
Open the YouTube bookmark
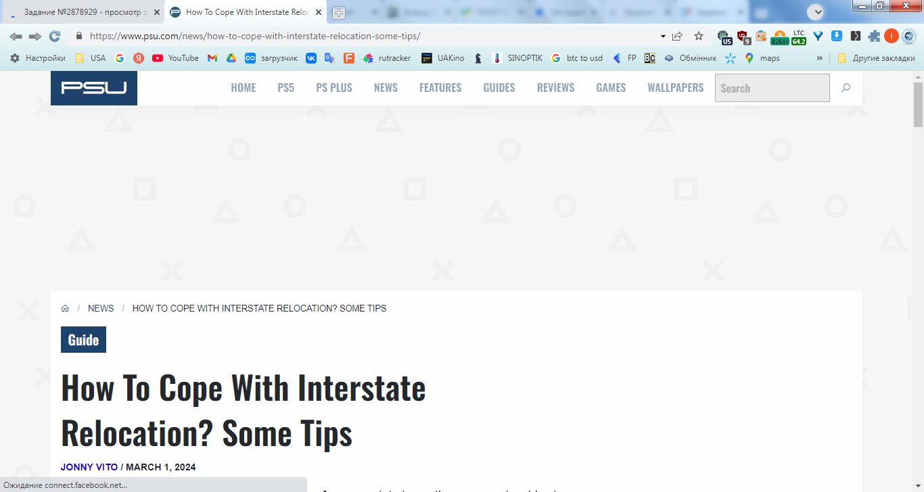pos(175,58)
